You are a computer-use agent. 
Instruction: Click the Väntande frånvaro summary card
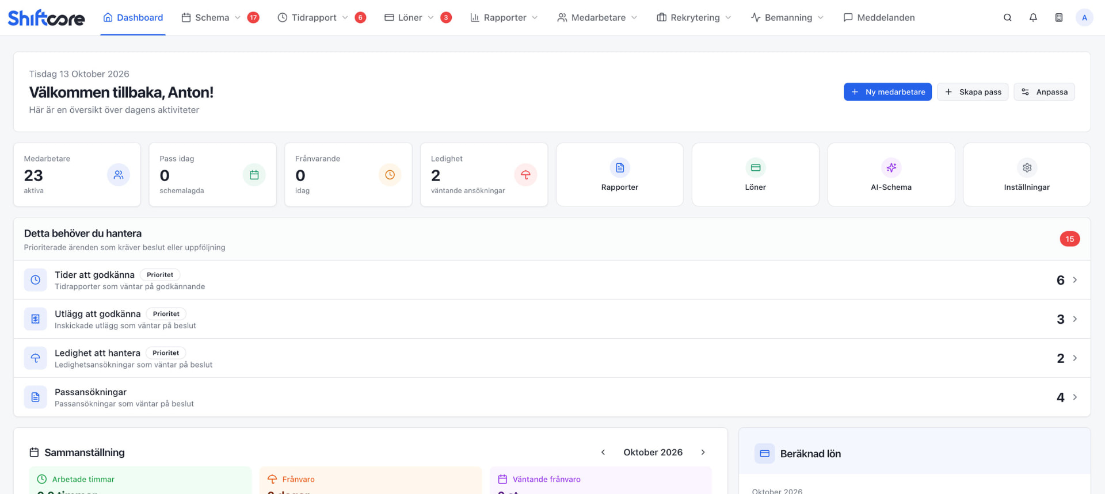click(x=601, y=481)
